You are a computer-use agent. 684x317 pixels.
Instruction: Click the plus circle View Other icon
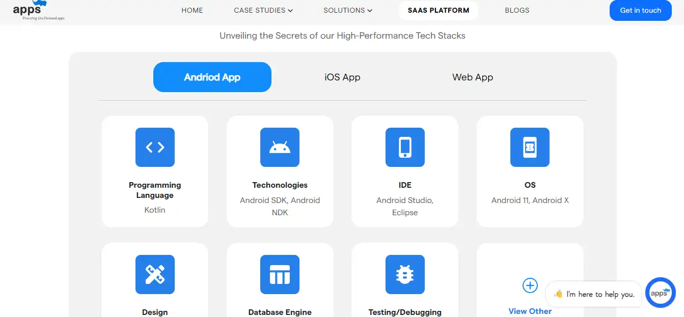point(530,285)
